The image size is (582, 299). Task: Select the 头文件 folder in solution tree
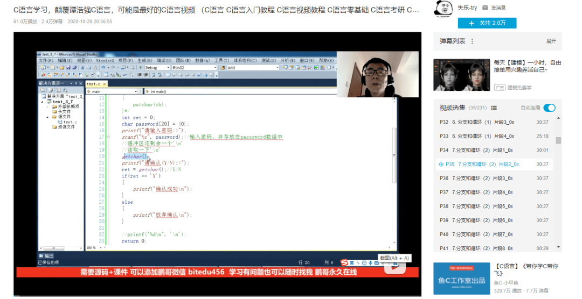coord(61,111)
